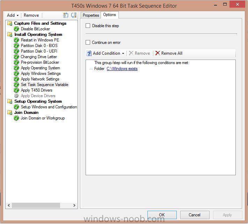Open the C:\Windows exists condition link
The width and height of the screenshot is (248, 224).
coord(122,69)
